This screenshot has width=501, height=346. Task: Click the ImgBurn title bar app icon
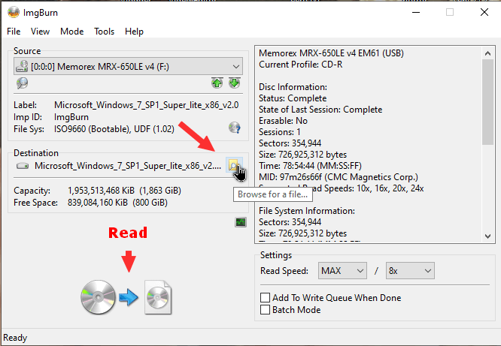(14, 12)
